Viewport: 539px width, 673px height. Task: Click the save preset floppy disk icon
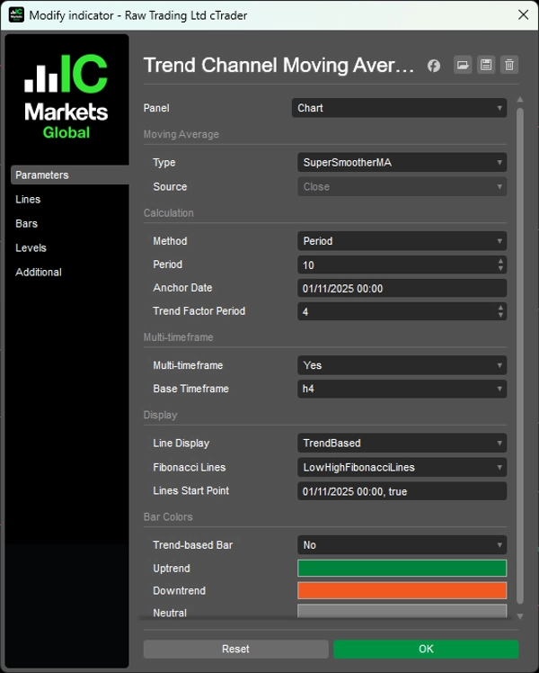click(486, 65)
